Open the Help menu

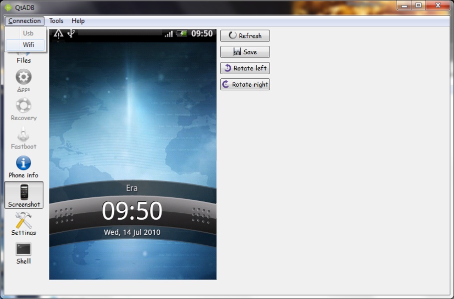[x=78, y=21]
